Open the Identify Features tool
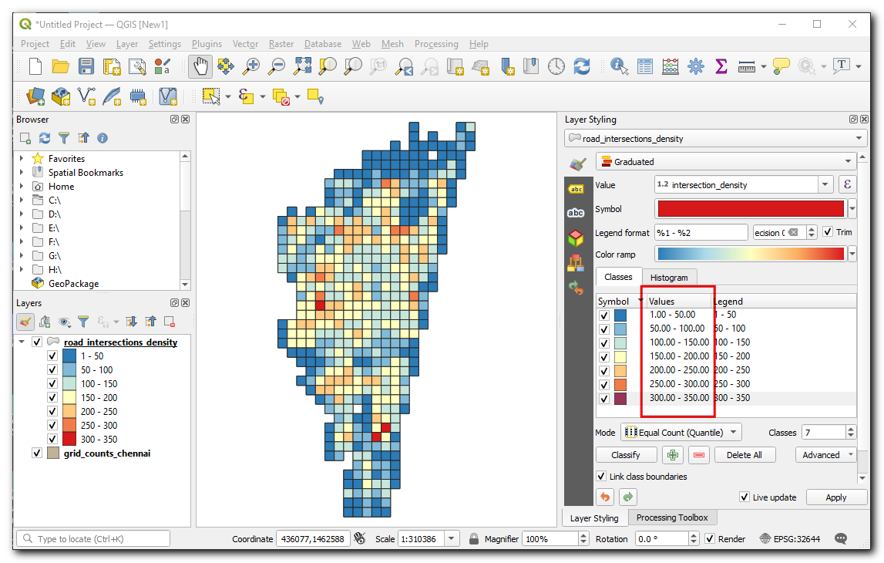Viewport: 884px width, 563px height. point(619,67)
